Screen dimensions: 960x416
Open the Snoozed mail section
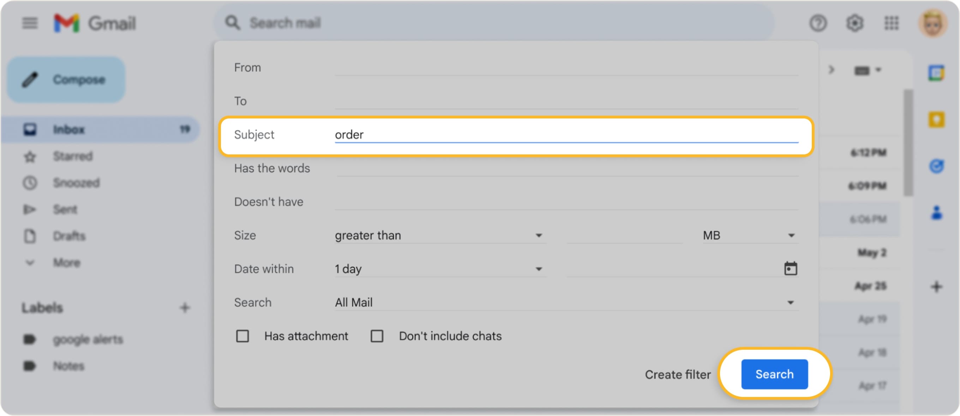[x=76, y=183]
